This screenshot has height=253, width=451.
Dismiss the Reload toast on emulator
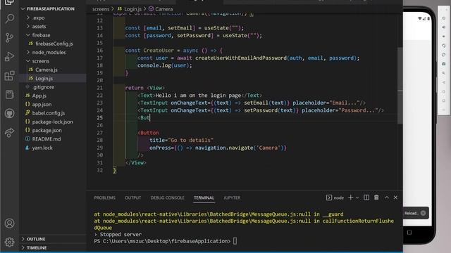tap(423, 213)
